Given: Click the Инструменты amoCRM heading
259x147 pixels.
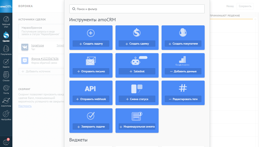Looking at the screenshot, I should pos(92,20).
